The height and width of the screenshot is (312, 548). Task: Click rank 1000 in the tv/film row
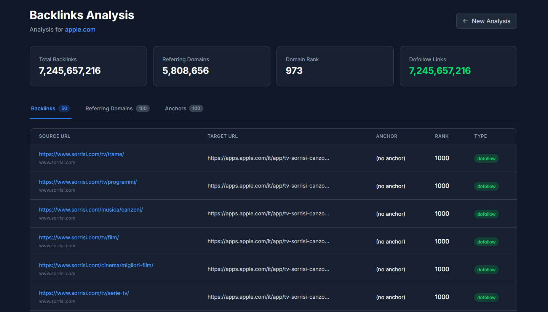click(442, 241)
